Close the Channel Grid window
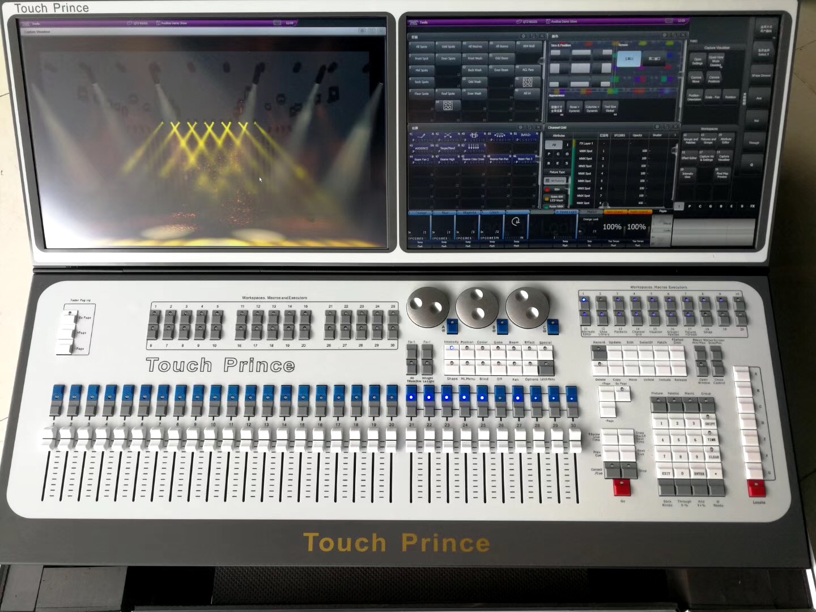Image resolution: width=816 pixels, height=612 pixels. 675,127
